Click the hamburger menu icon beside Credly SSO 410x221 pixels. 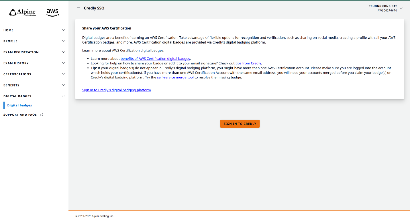pyautogui.click(x=79, y=8)
